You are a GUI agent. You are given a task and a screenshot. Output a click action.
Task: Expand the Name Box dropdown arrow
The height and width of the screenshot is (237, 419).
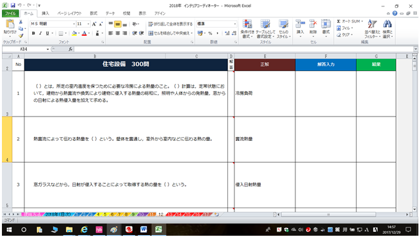click(47, 49)
